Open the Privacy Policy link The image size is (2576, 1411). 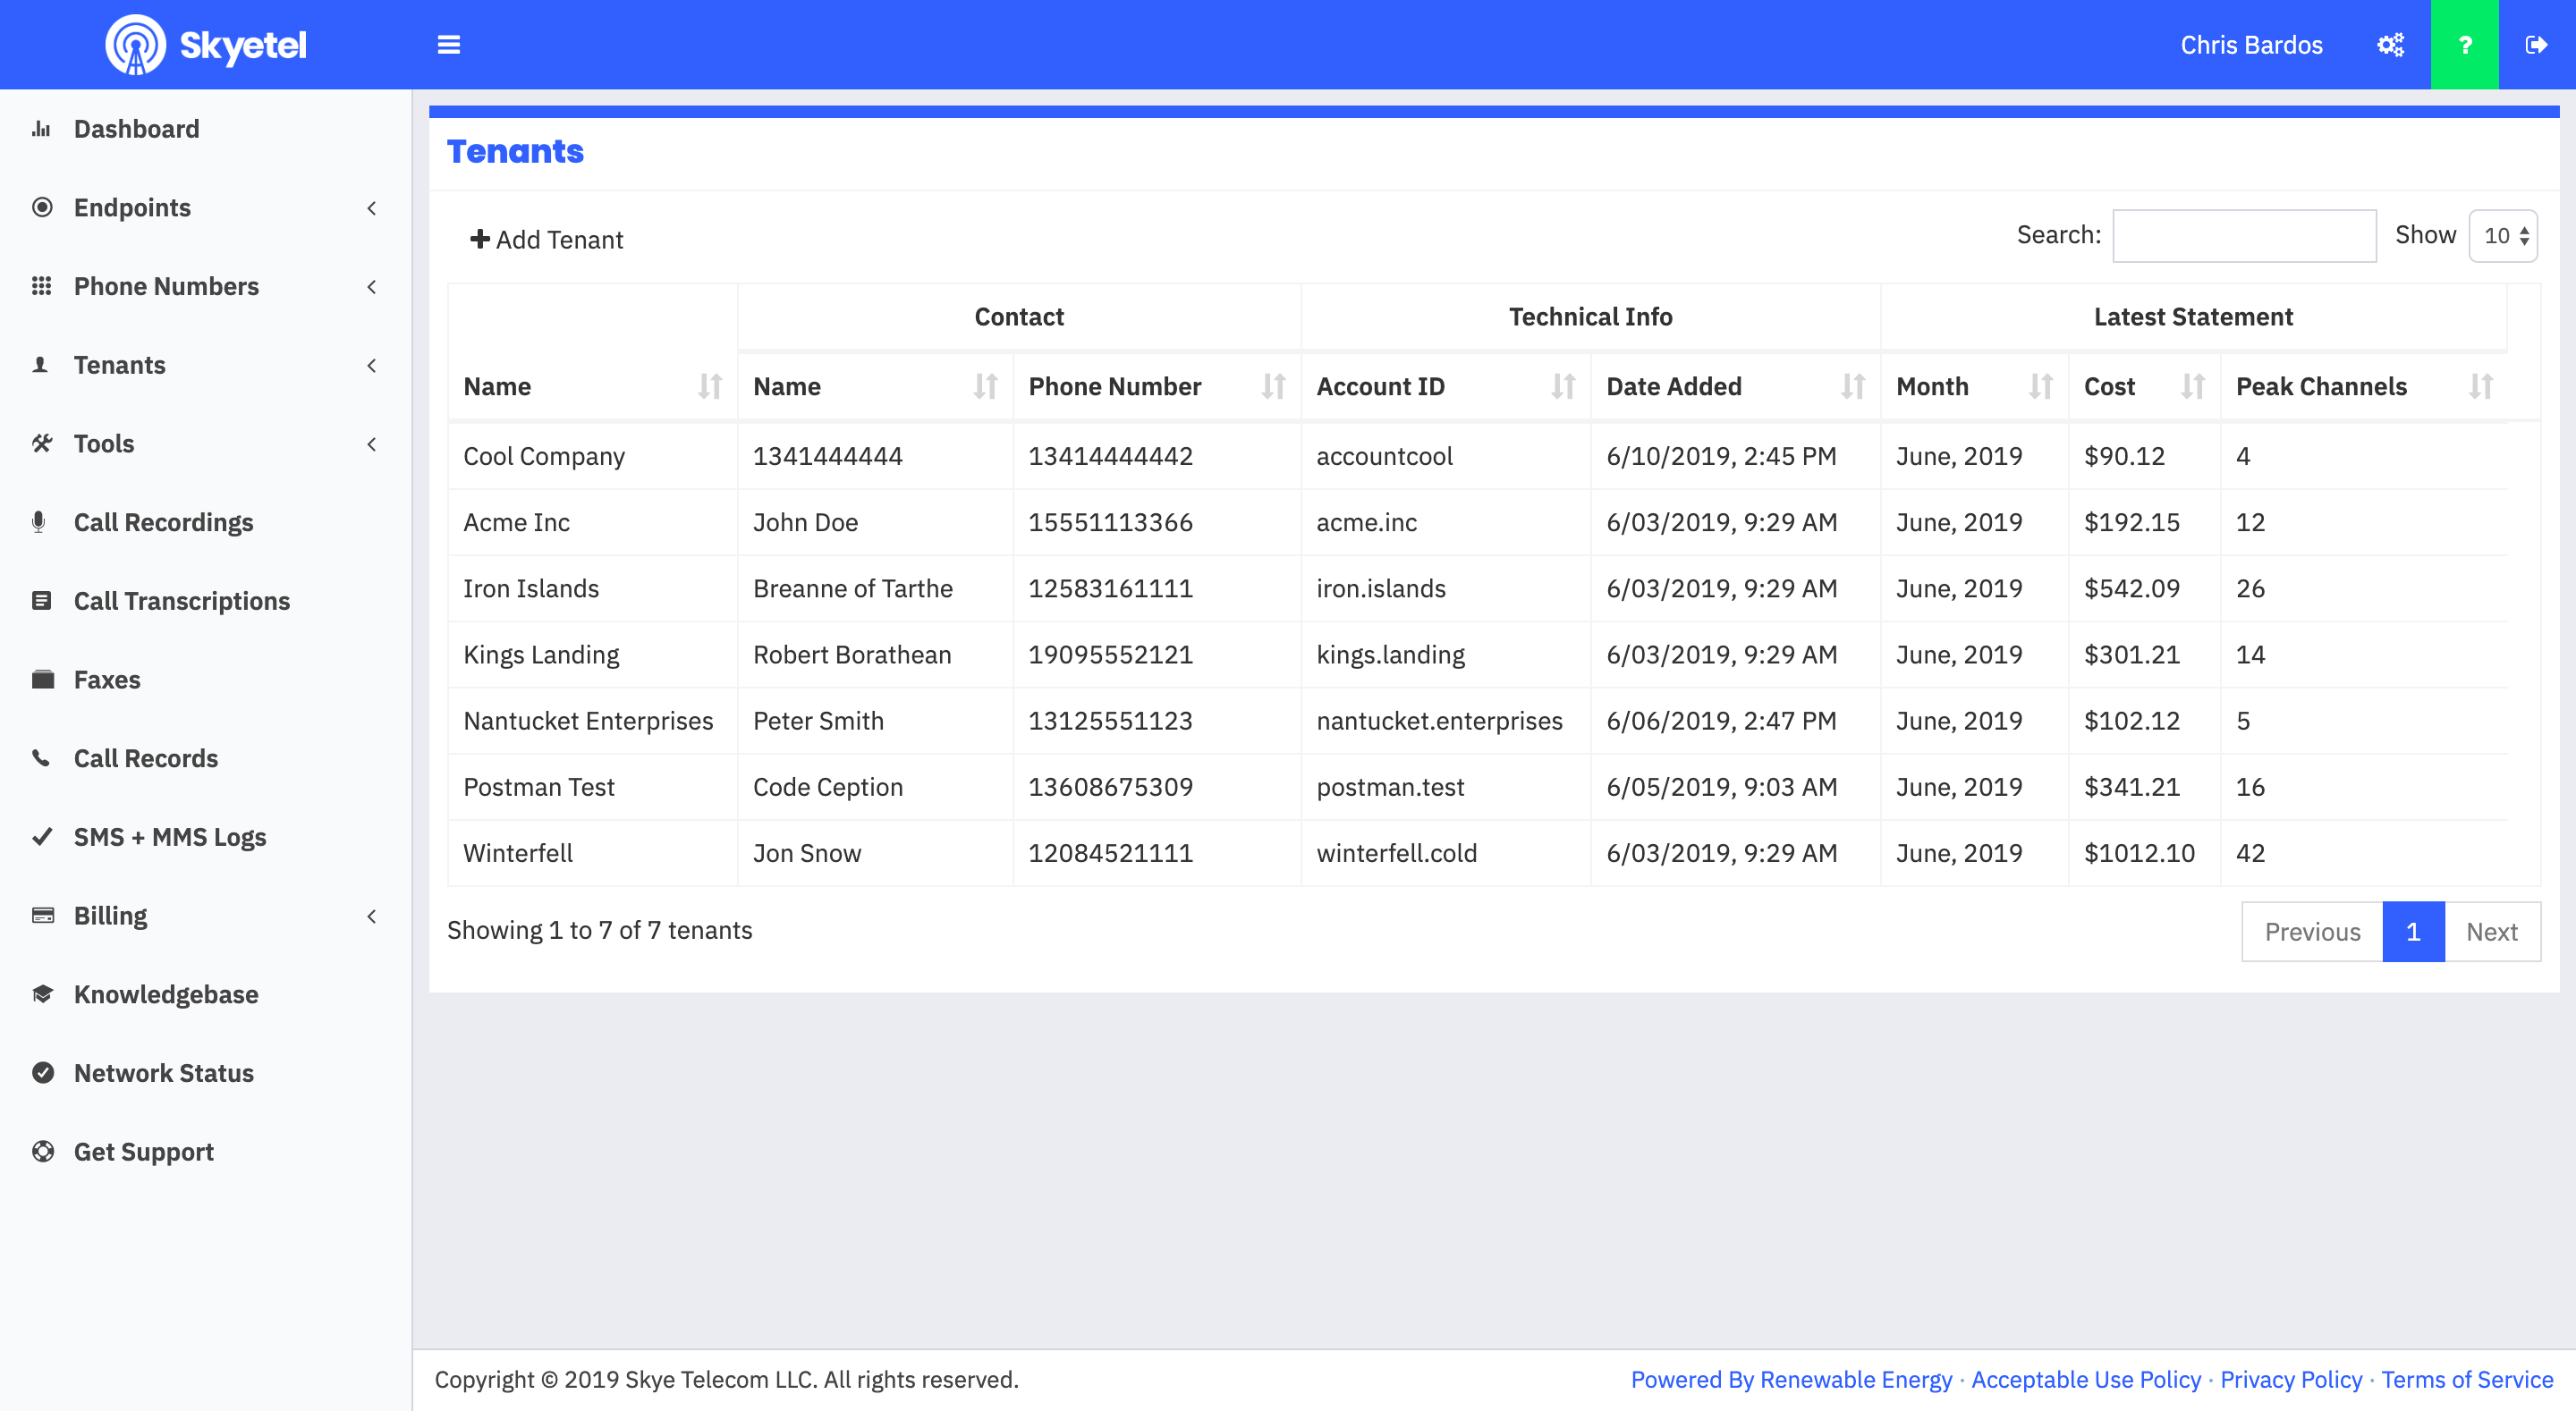(x=2291, y=1379)
